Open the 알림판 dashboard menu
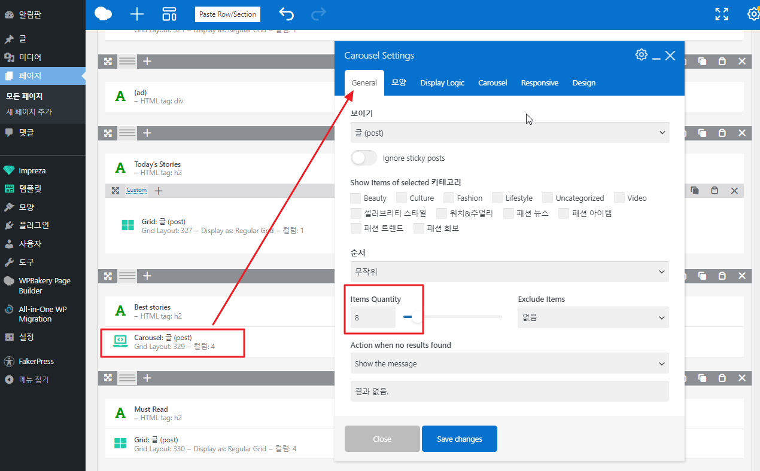 click(x=42, y=14)
